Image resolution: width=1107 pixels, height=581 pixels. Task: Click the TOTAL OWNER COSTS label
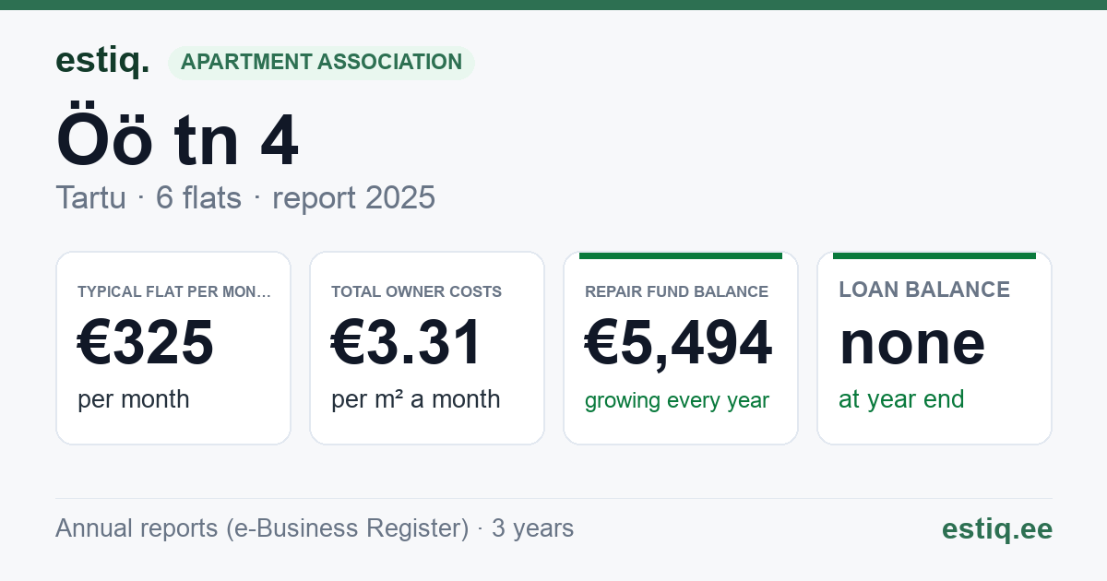pyautogui.click(x=416, y=291)
